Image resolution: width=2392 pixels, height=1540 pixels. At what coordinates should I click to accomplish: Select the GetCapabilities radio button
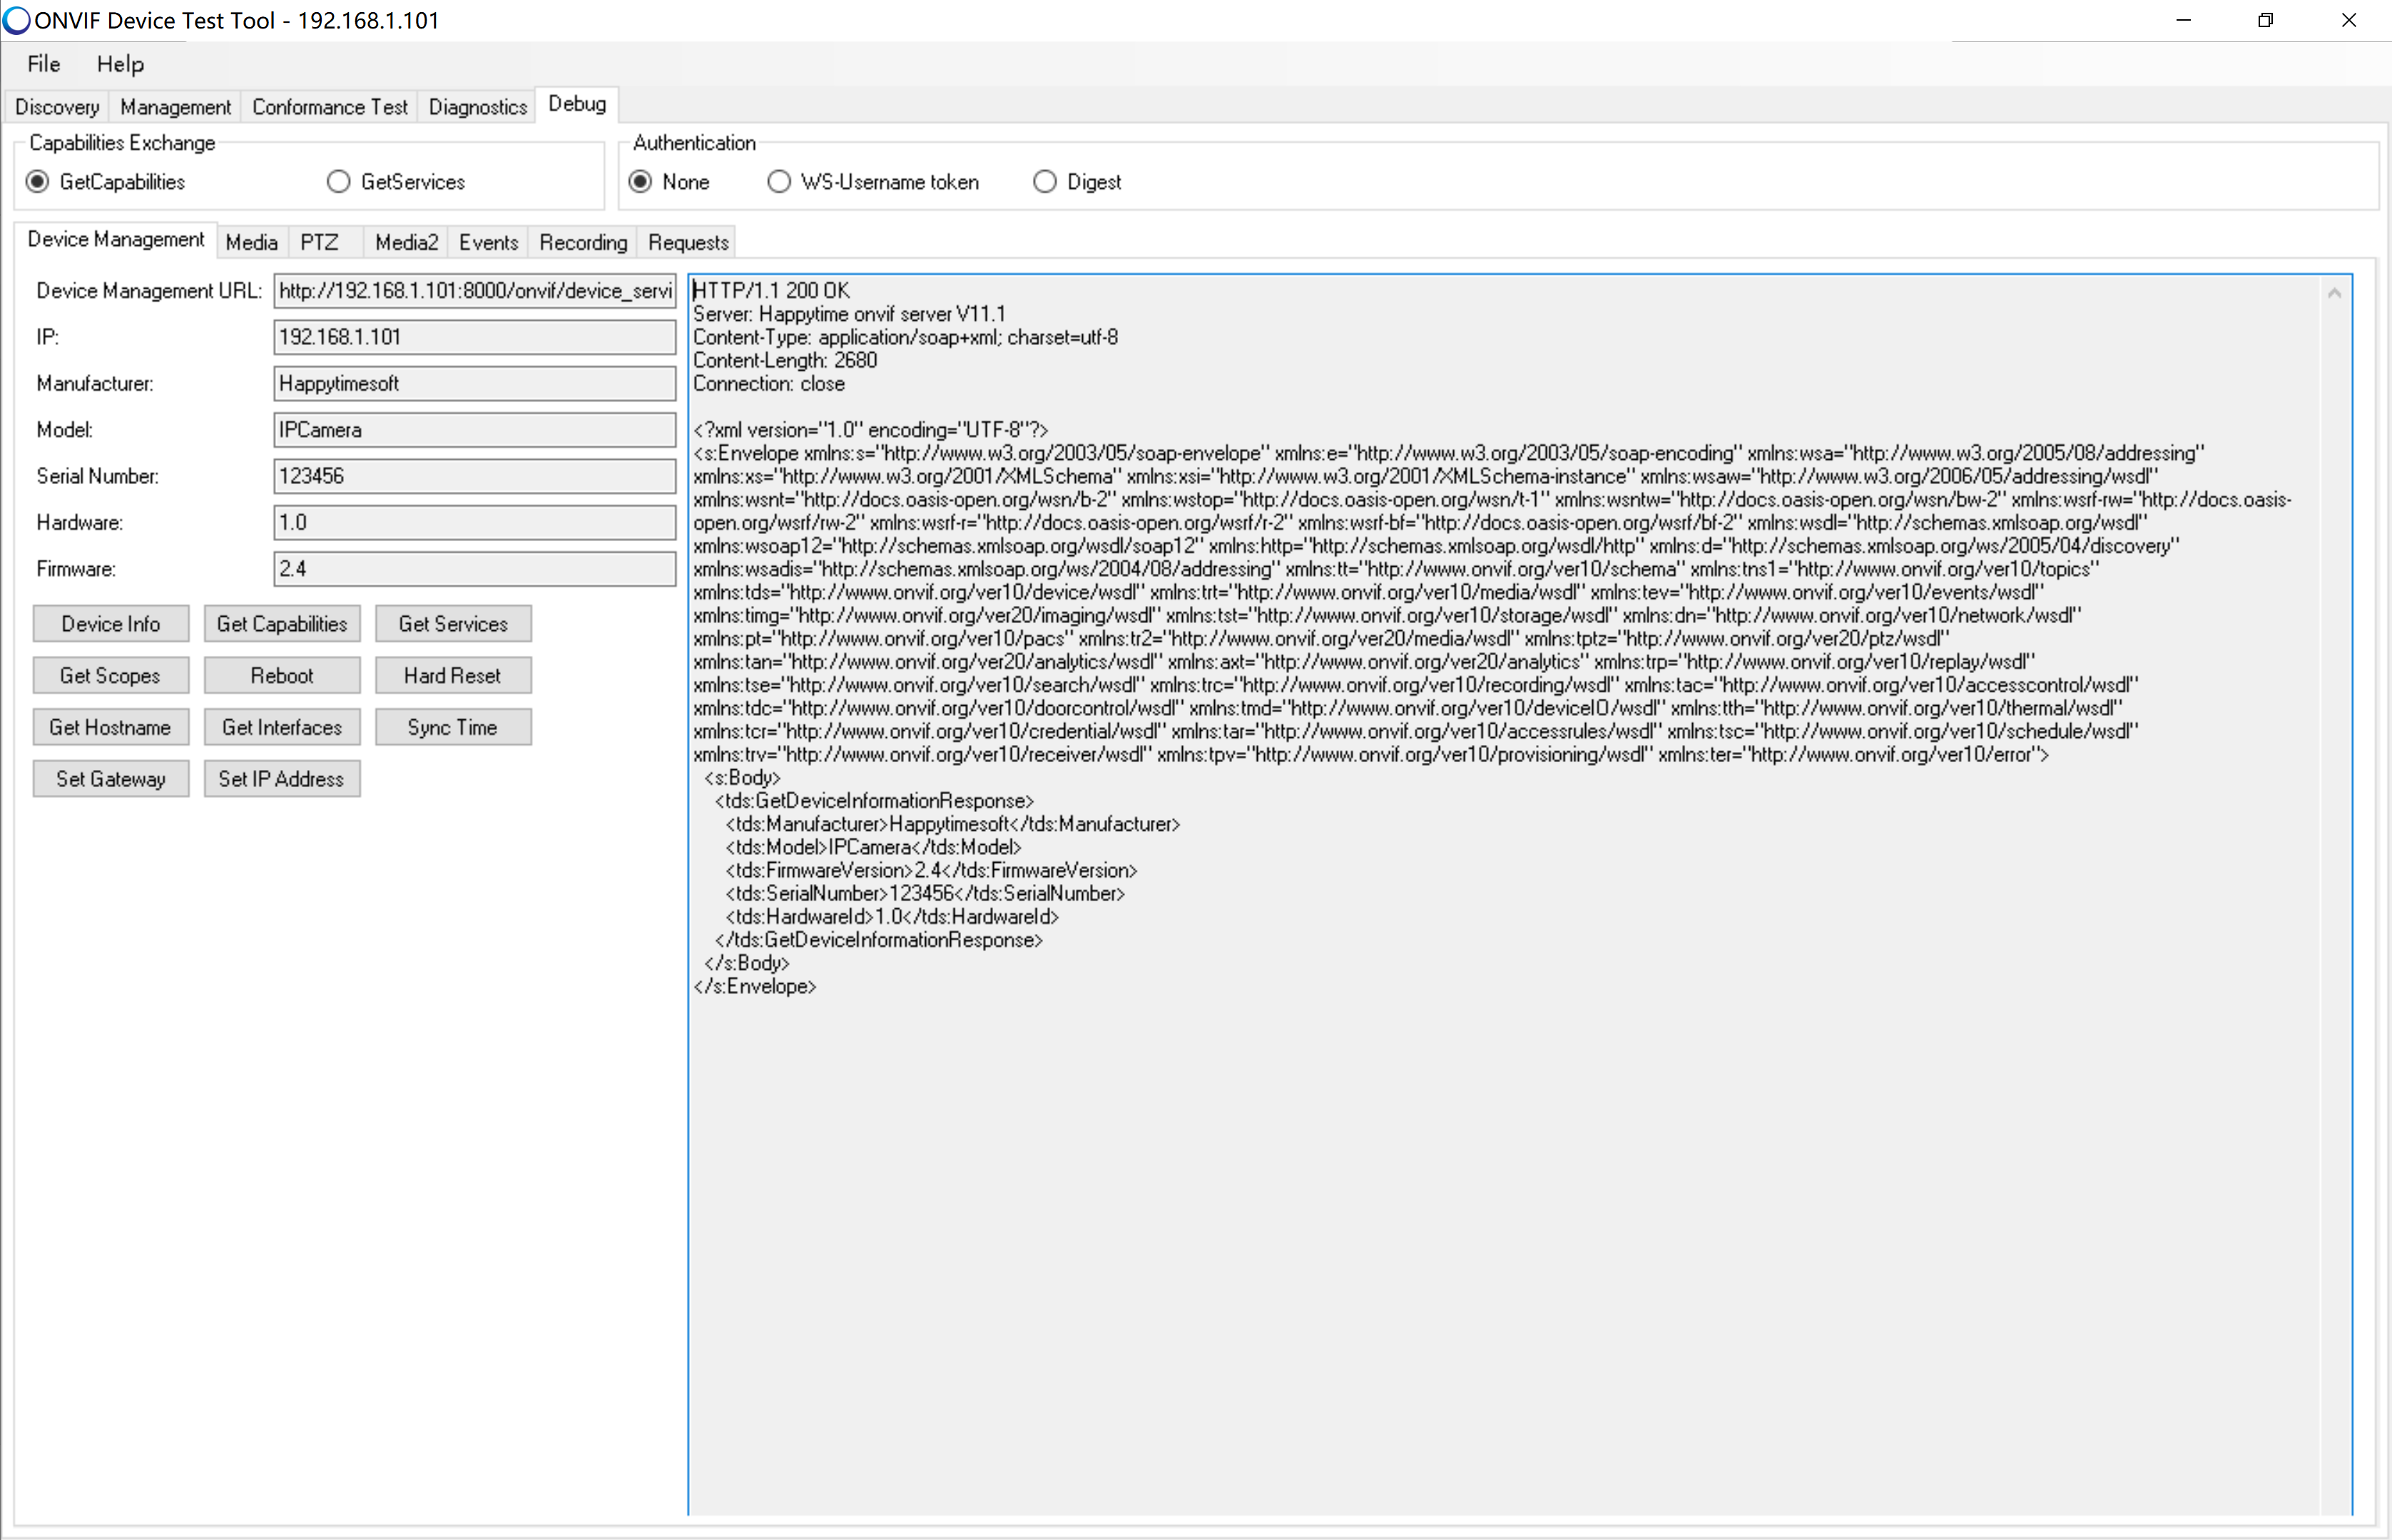tap(38, 182)
